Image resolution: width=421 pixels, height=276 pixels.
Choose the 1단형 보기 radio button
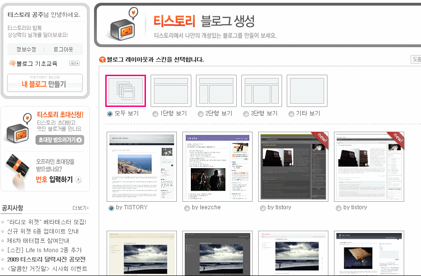(x=155, y=114)
